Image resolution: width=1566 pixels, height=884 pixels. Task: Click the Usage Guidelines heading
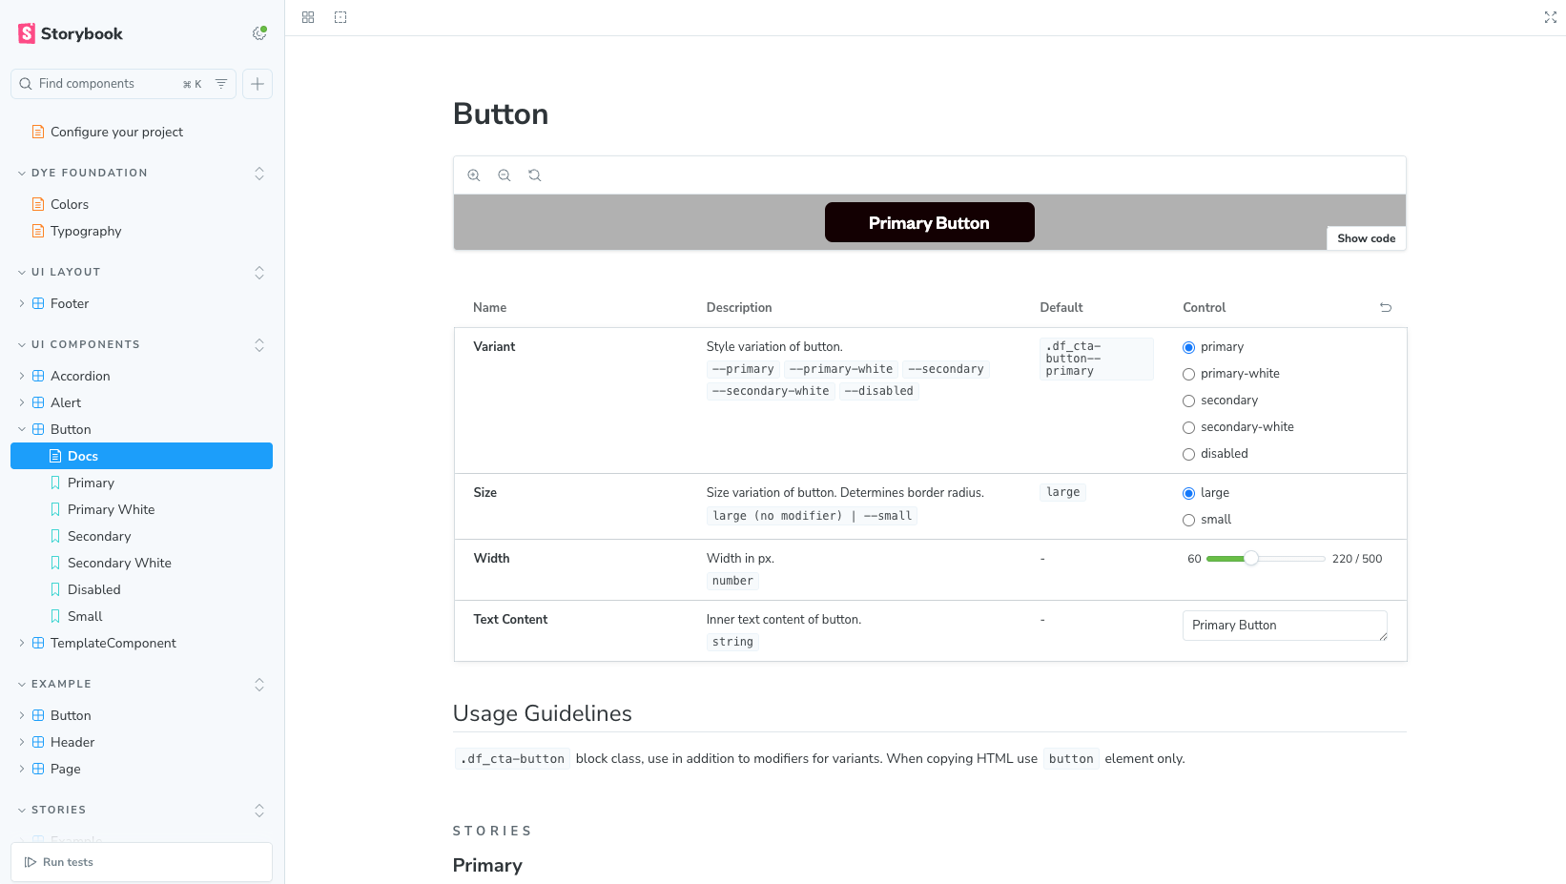[x=542, y=713]
